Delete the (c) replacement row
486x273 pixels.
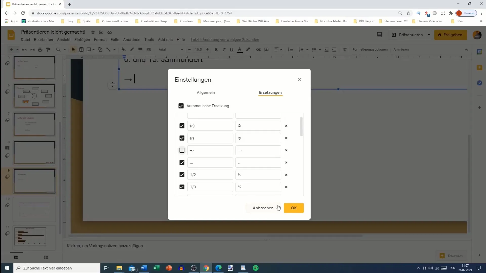pyautogui.click(x=286, y=126)
